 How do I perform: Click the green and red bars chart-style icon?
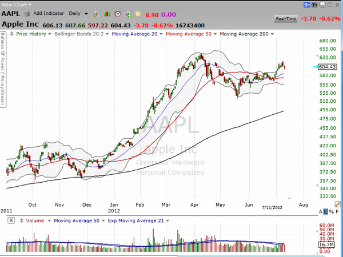107,14
